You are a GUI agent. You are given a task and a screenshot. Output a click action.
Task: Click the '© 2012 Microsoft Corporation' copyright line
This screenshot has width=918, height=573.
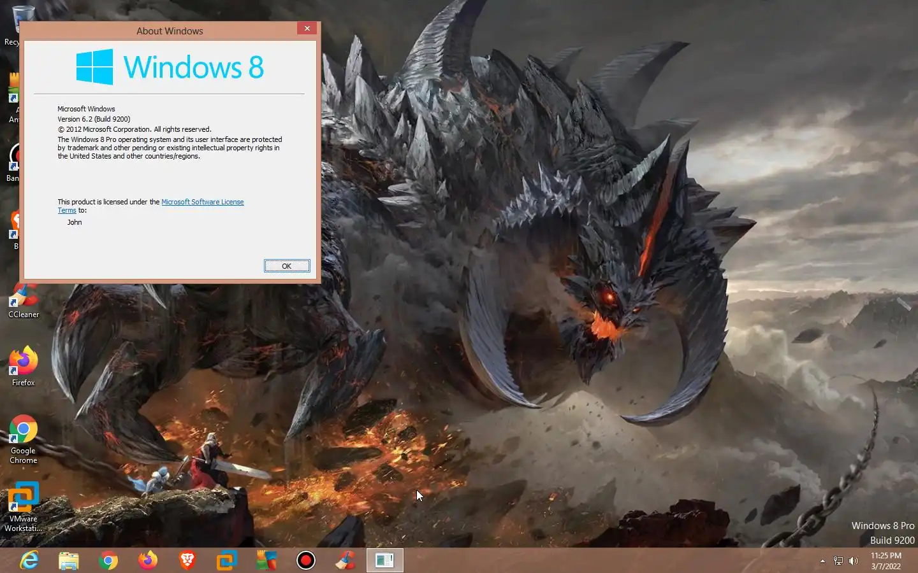135,129
